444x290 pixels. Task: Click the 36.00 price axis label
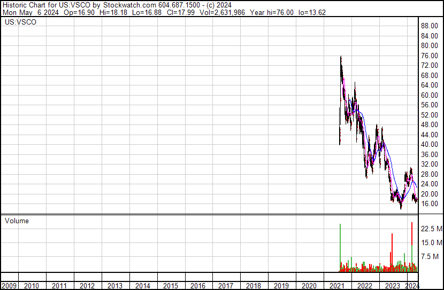click(x=430, y=154)
